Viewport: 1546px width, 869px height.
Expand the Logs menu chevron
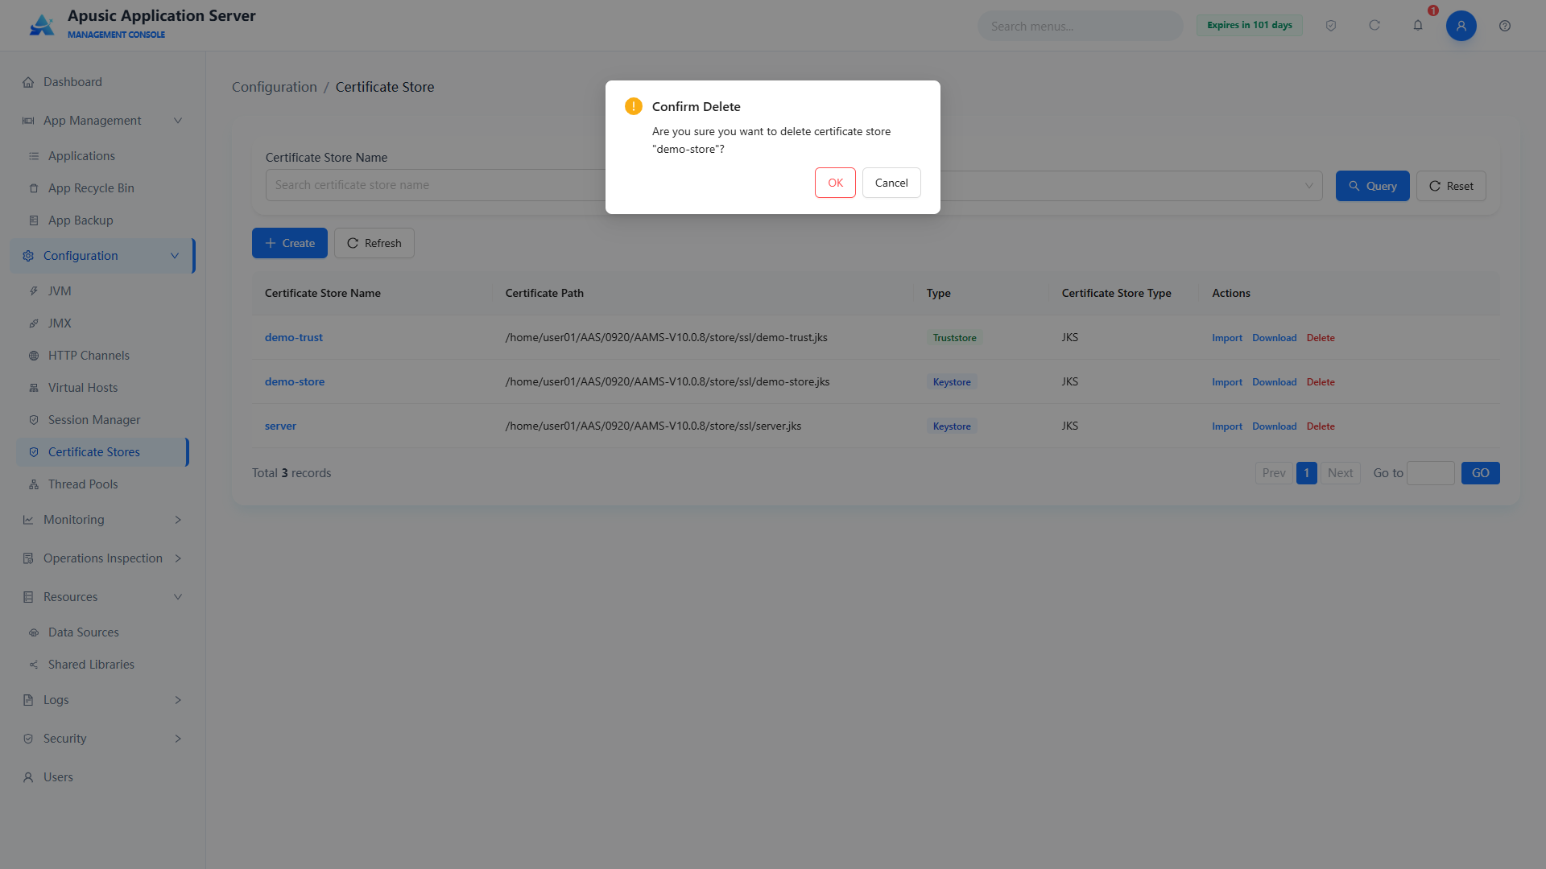pos(178,700)
